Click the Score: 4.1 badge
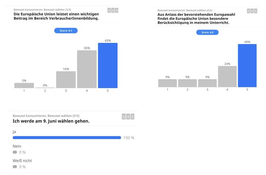 click(x=66, y=31)
